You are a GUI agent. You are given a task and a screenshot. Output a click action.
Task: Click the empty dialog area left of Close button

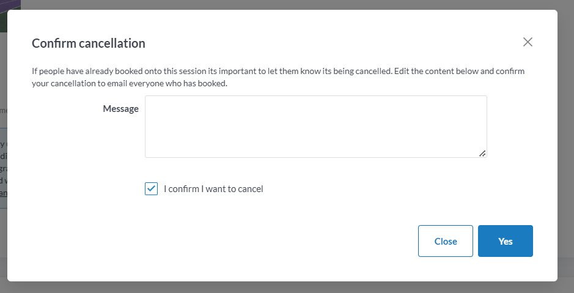(x=245, y=241)
